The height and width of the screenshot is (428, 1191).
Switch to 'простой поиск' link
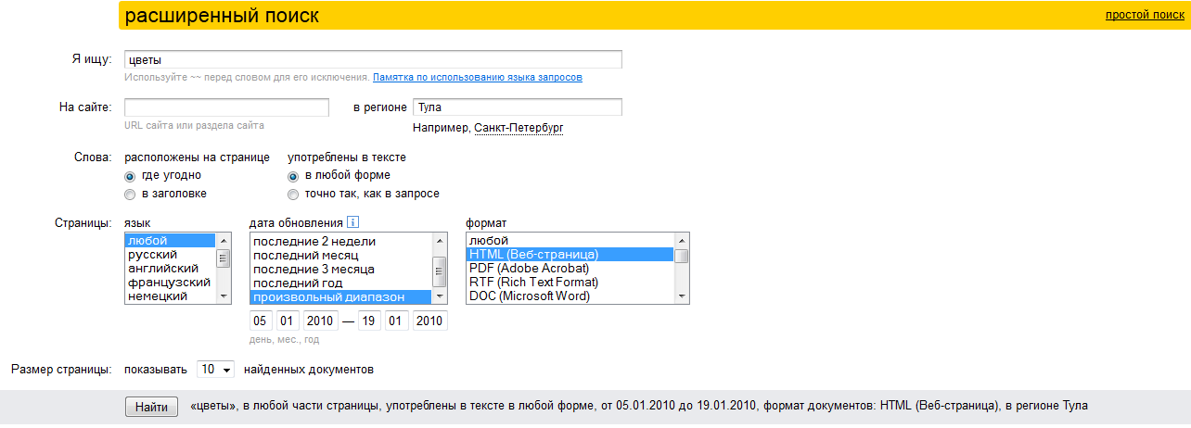(x=1145, y=16)
